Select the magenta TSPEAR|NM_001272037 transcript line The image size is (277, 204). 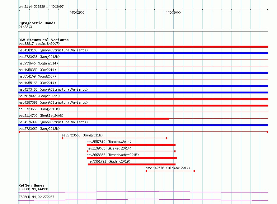tap(143, 200)
